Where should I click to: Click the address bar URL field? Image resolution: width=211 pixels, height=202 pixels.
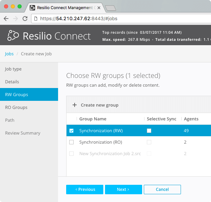(121, 19)
